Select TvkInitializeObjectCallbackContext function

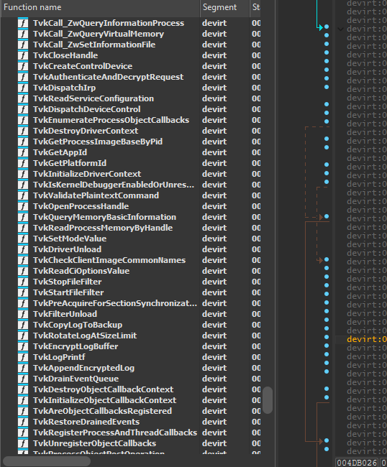tap(104, 400)
